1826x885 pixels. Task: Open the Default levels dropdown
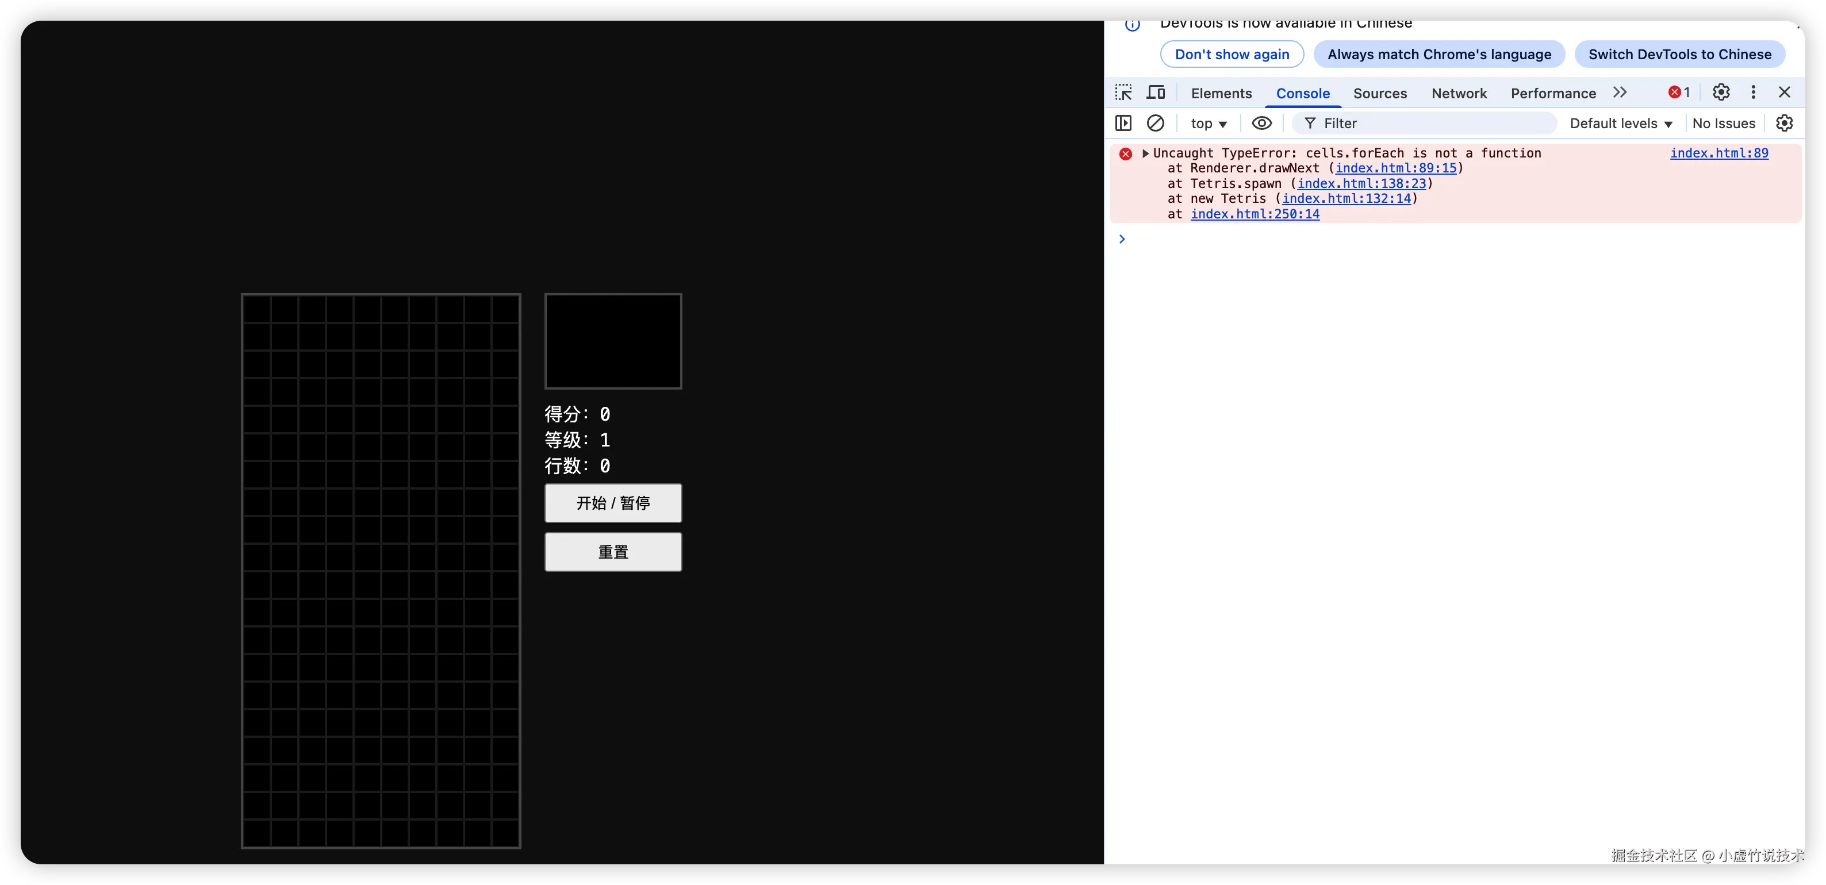pos(1620,124)
